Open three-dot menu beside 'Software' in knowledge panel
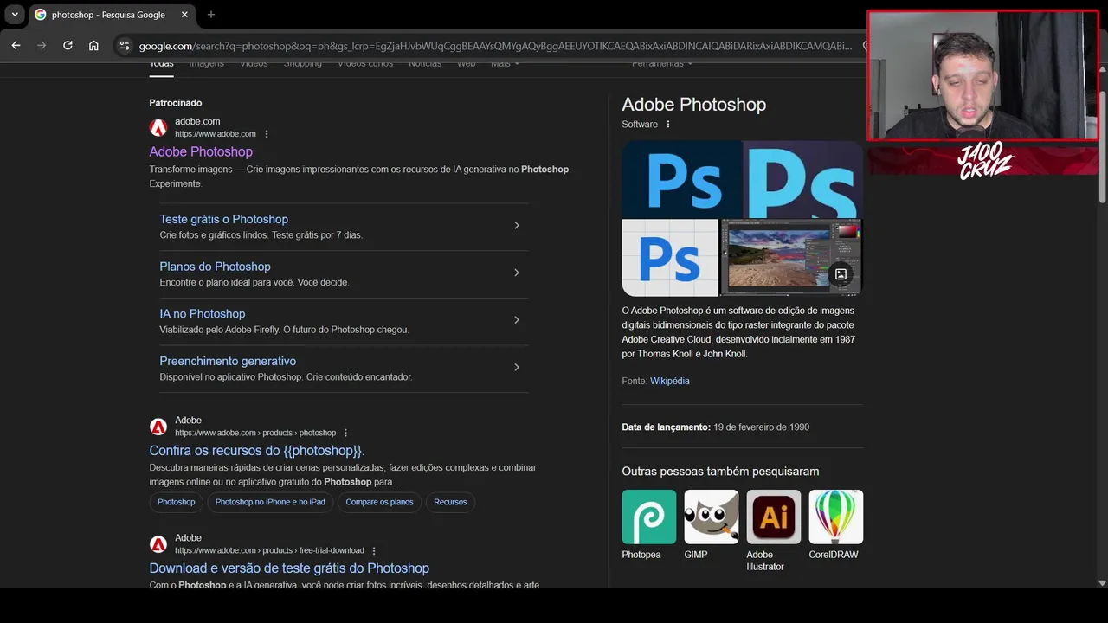Image resolution: width=1108 pixels, height=623 pixels. [x=668, y=125]
